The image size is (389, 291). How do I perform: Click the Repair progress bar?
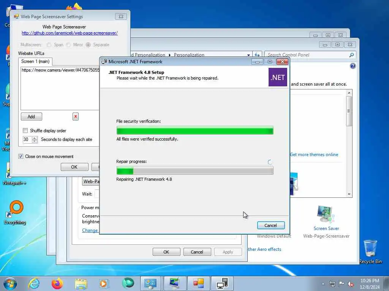pos(195,171)
